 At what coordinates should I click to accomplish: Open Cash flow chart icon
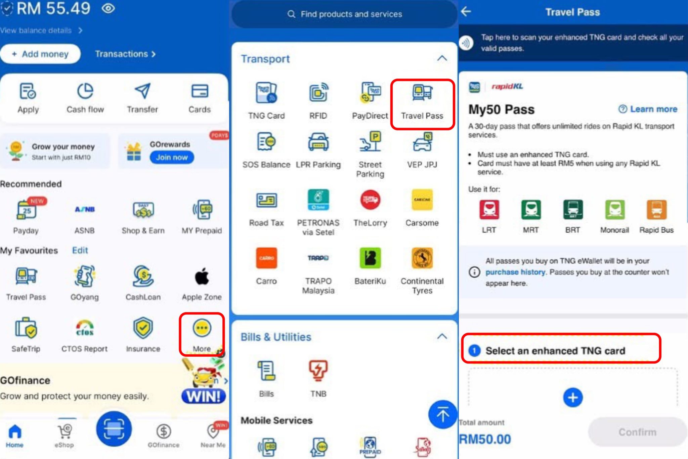(x=85, y=92)
